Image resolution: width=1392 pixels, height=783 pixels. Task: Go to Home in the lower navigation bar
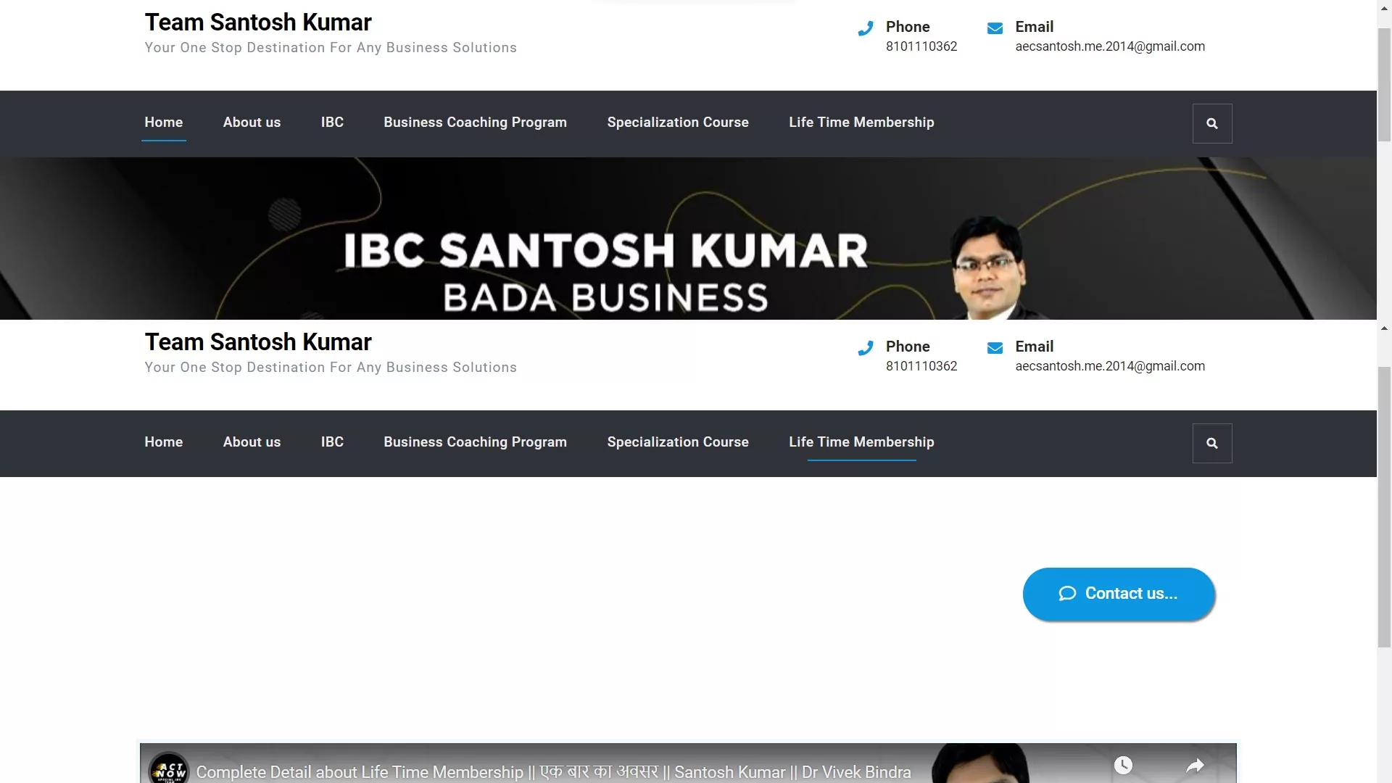[x=163, y=442]
